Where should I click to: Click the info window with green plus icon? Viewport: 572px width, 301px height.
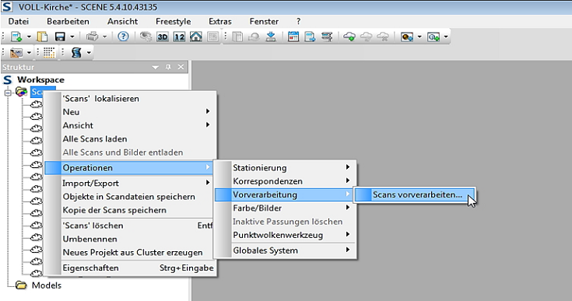coord(433,37)
